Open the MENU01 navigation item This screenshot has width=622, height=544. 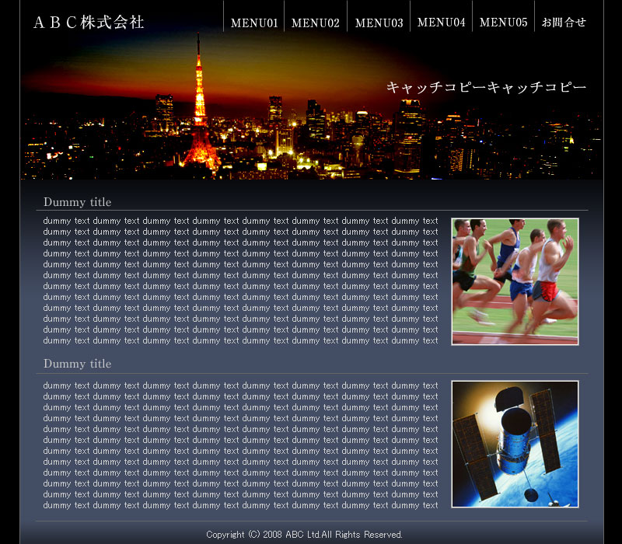point(254,23)
